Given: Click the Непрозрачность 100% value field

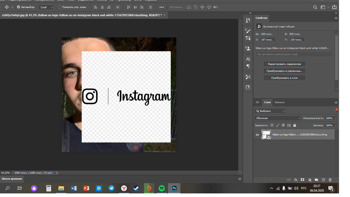Looking at the screenshot, I should [329, 118].
